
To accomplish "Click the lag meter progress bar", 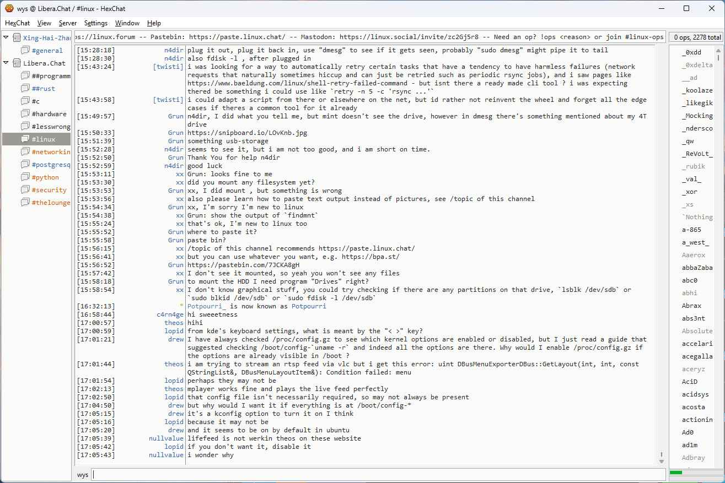I will [x=695, y=473].
